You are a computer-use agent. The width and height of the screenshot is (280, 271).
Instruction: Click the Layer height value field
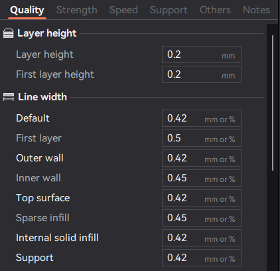(x=202, y=54)
